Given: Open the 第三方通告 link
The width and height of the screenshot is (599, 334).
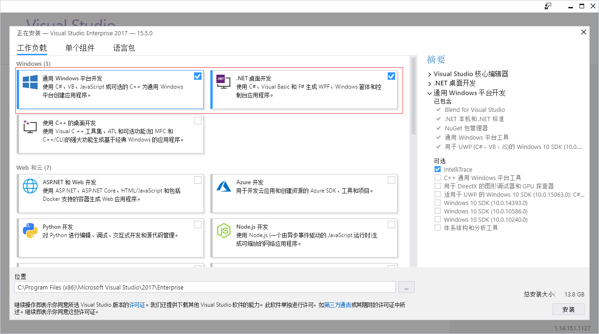Looking at the screenshot, I should click(338, 305).
